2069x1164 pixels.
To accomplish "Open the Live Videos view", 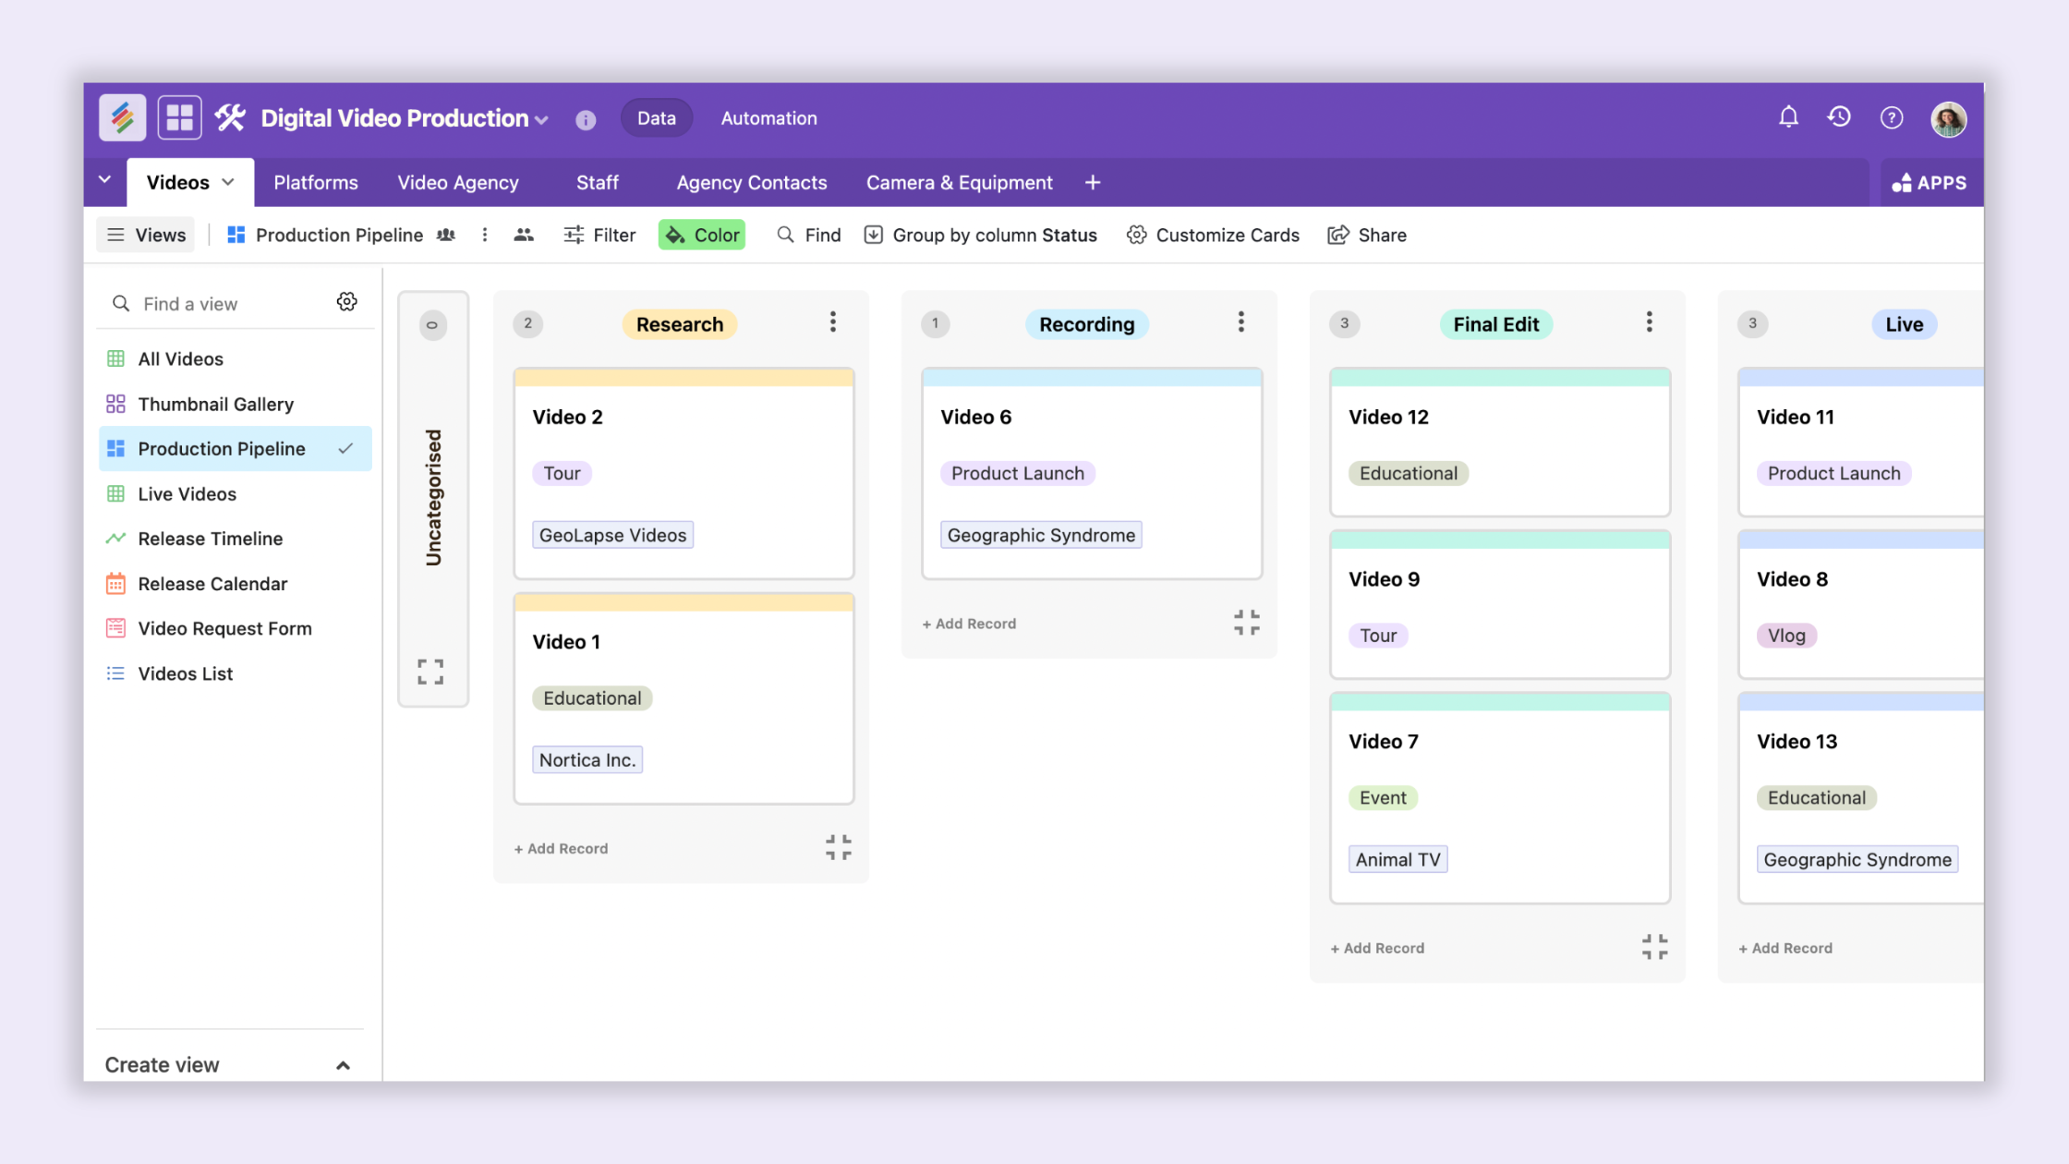I will coord(236,493).
